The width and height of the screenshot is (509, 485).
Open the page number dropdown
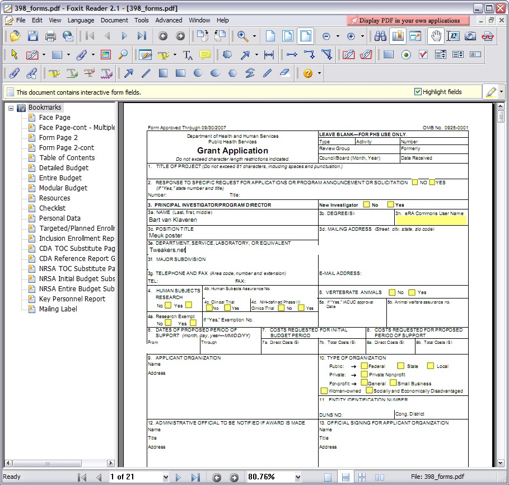165,477
